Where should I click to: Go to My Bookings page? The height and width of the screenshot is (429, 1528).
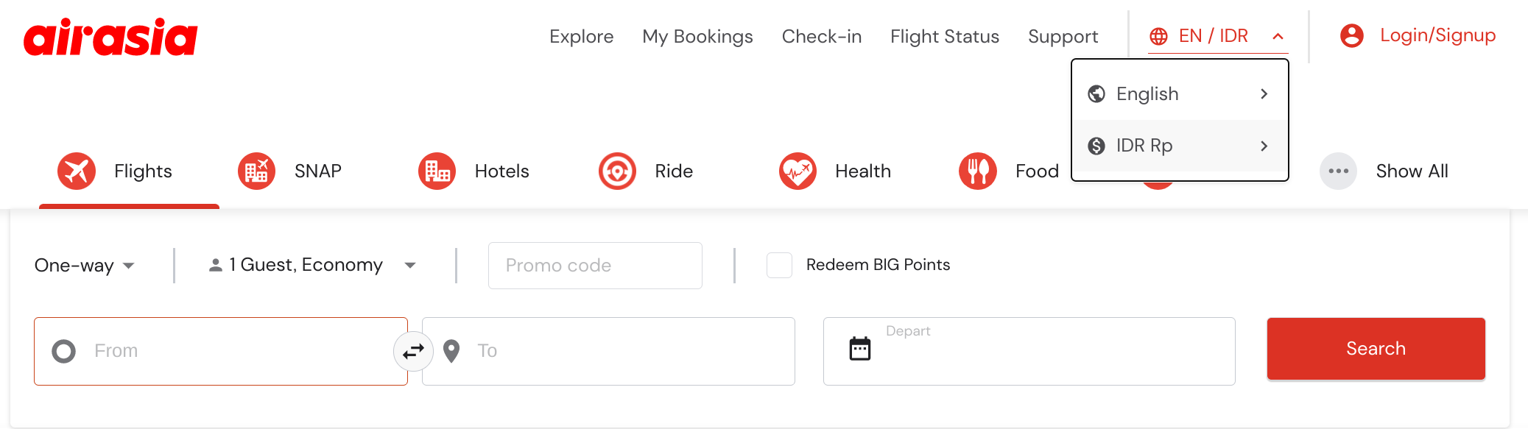point(697,37)
